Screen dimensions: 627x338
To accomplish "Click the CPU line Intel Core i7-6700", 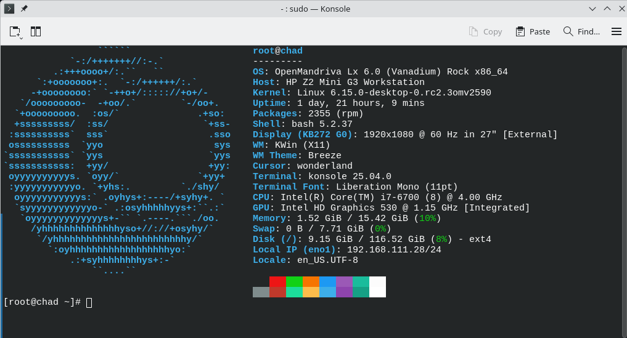I will (x=377, y=198).
